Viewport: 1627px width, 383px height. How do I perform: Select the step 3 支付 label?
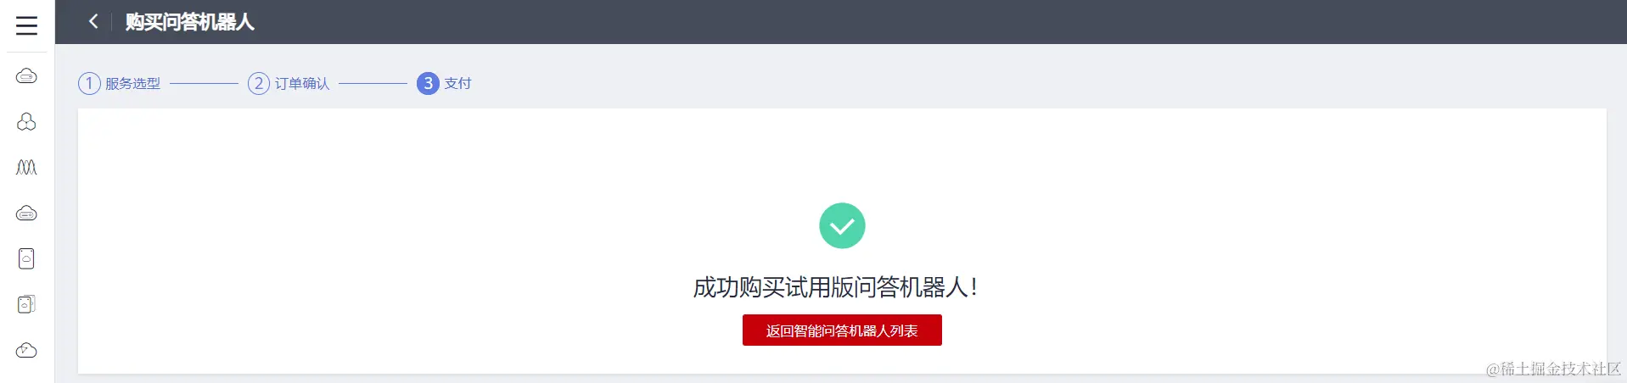coord(457,83)
